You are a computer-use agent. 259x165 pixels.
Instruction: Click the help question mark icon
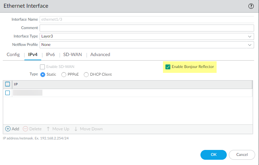(251, 6)
